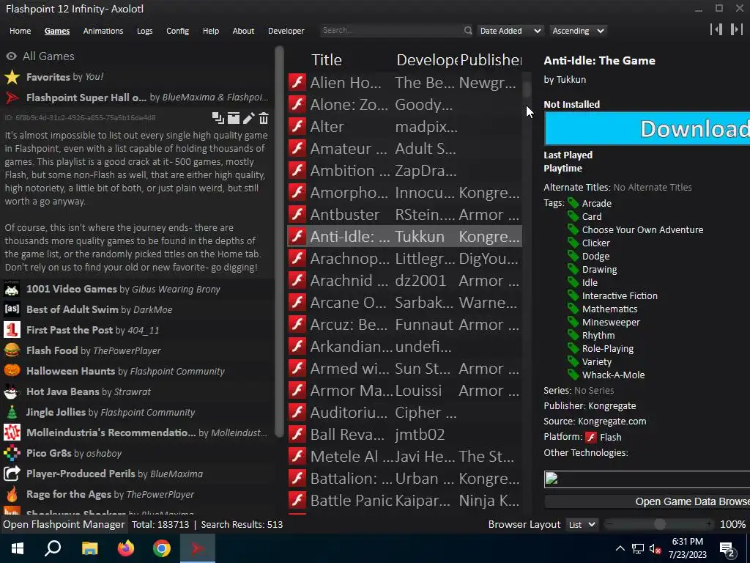
Task: Click the Download button
Action: 647,129
